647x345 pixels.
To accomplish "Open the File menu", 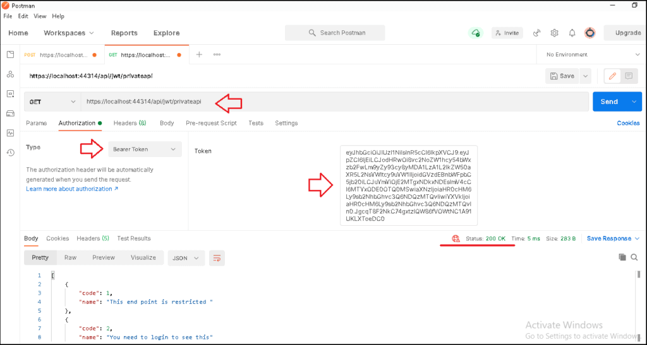I will [x=8, y=16].
